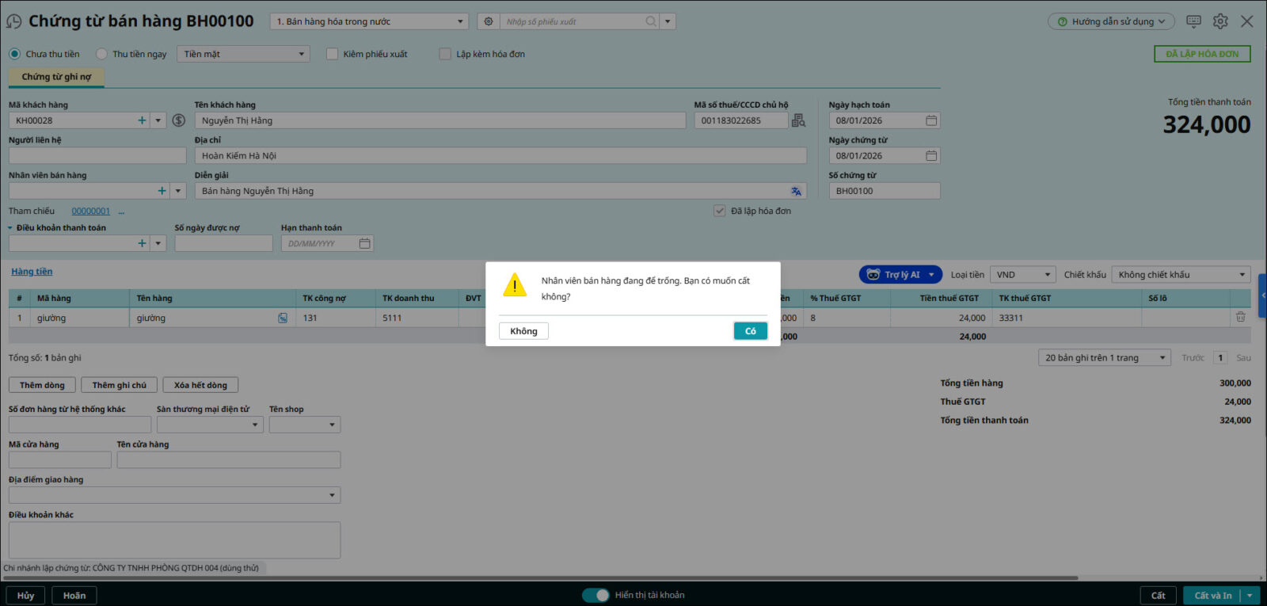Confirm the dialog by clicking Có
1267x606 pixels.
pos(750,331)
